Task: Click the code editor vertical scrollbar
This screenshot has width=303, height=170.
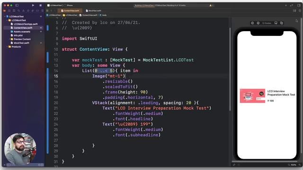Action: coord(230,69)
